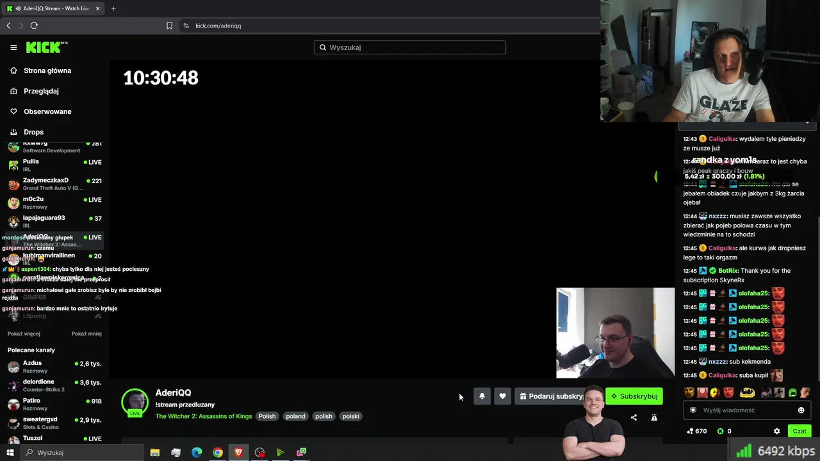Reload the page with the refresh icon
Image resolution: width=820 pixels, height=461 pixels.
tap(34, 26)
